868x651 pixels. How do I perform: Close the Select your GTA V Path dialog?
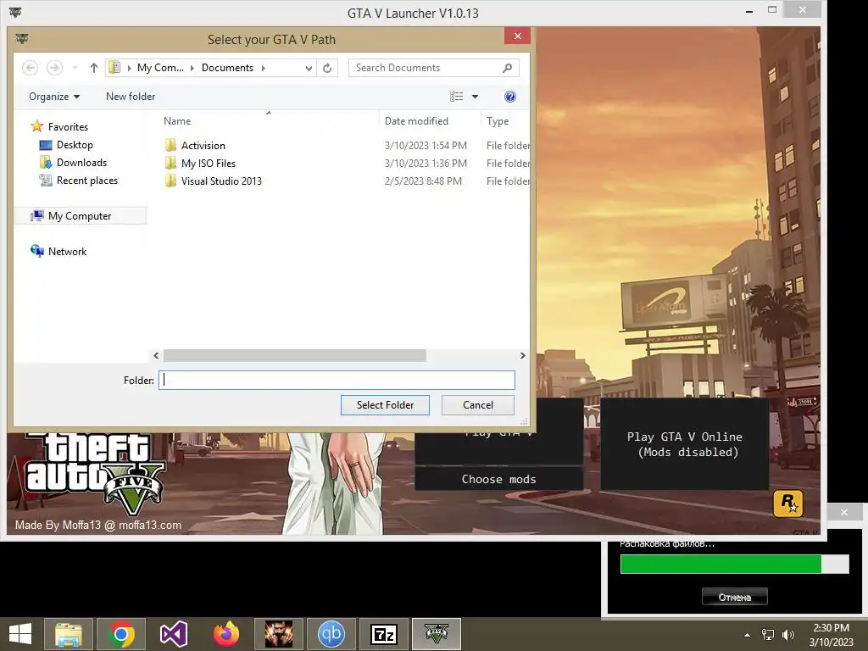(x=518, y=36)
